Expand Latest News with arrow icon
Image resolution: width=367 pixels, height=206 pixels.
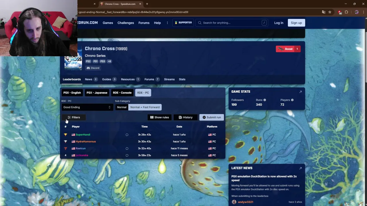(300, 168)
